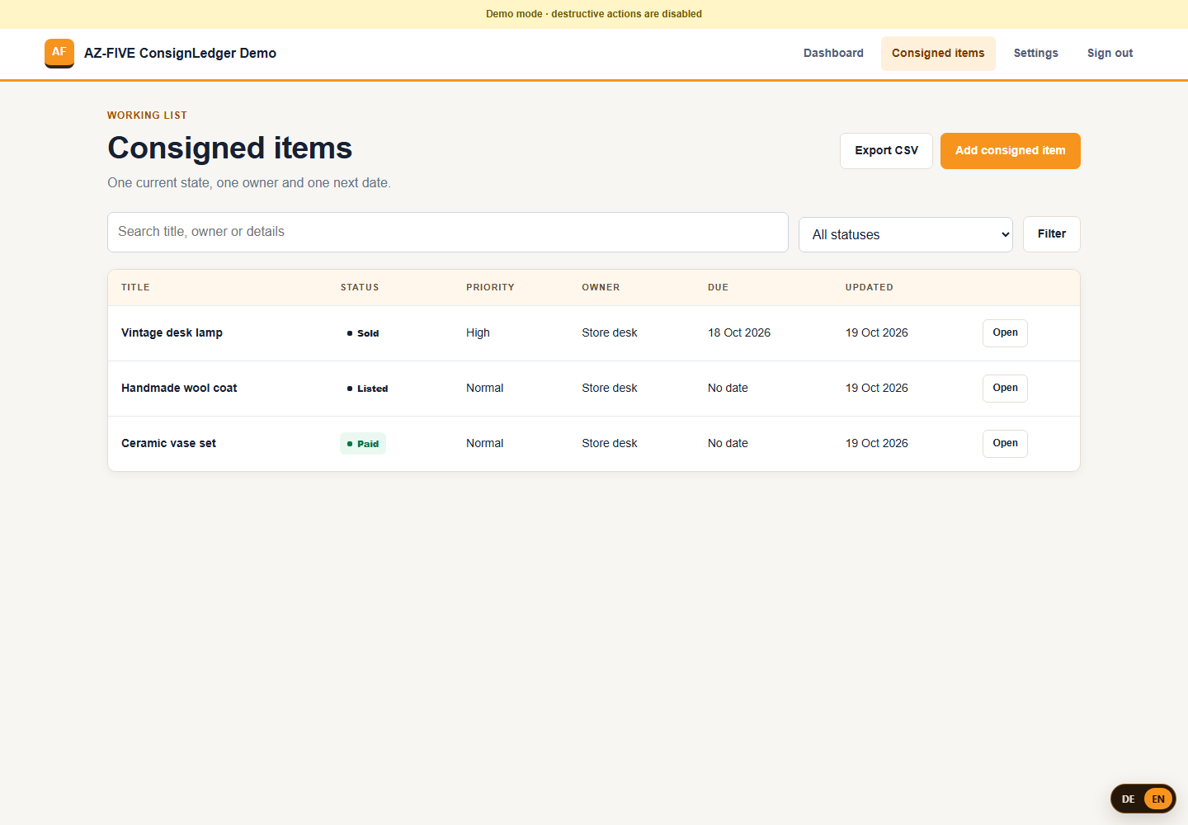Click the demo mode banner text
The width and height of the screenshot is (1188, 825).
pos(594,14)
